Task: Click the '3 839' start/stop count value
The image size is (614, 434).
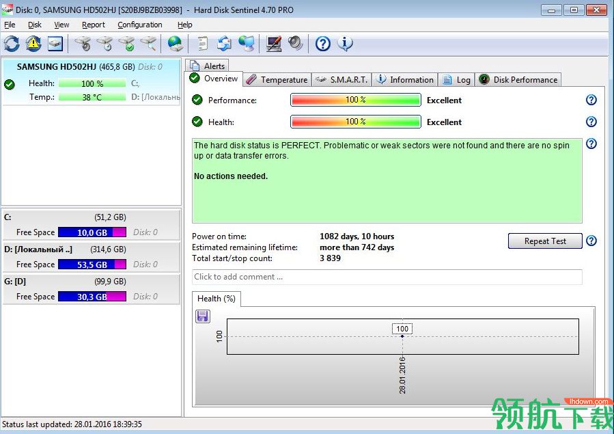Action: click(x=330, y=258)
